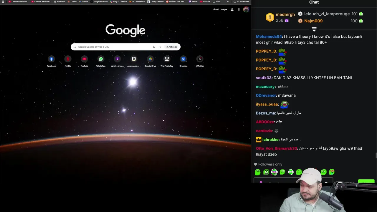Open the Google Drive shortcut tile

pos(150,62)
